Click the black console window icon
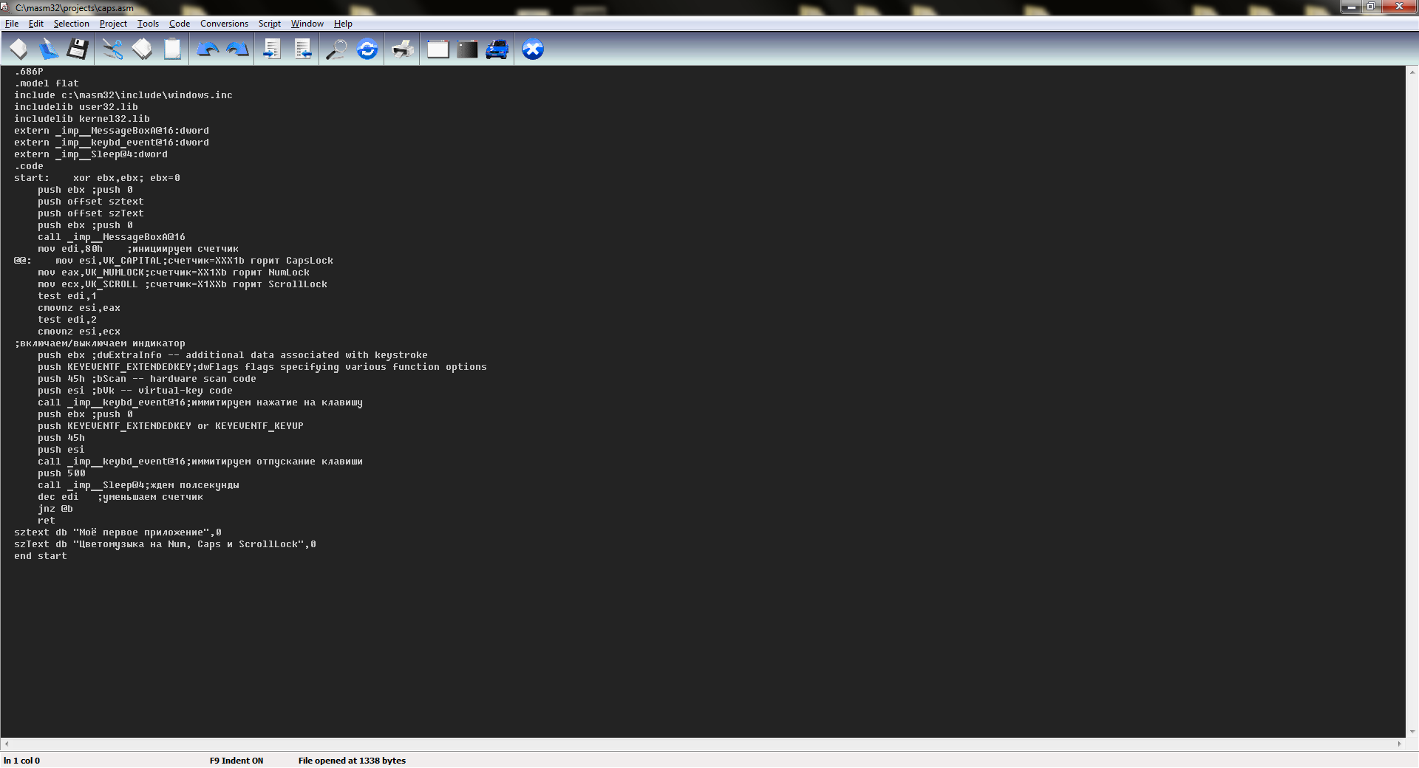The height and width of the screenshot is (768, 1419). tap(467, 49)
